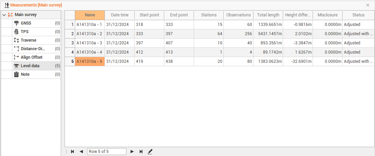This screenshot has height=156, width=375.
Task: Click the Align Offset icon
Action: (16, 57)
